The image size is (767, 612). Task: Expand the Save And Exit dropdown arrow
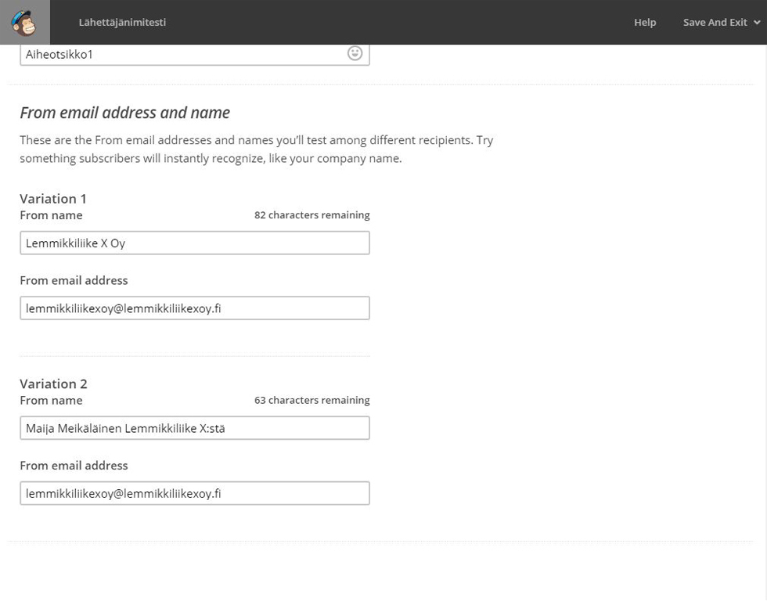tap(757, 23)
